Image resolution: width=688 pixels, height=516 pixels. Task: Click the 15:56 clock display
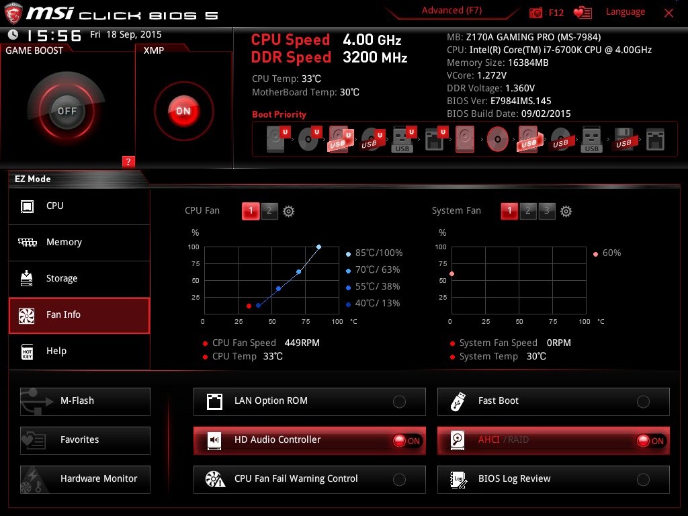point(54,36)
